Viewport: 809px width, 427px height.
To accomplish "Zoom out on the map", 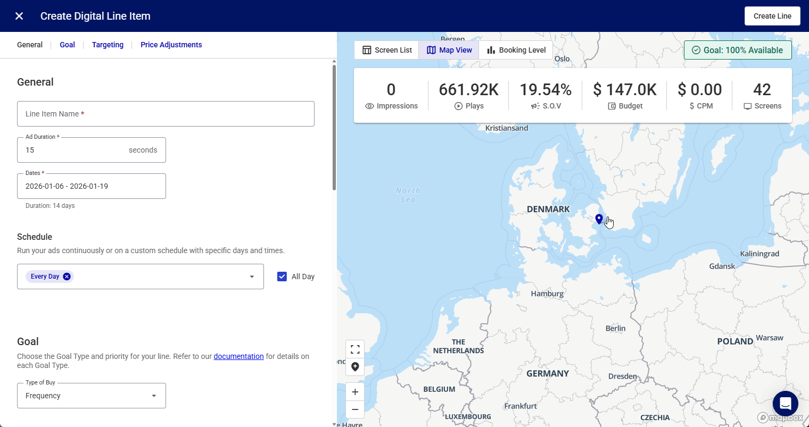I will tap(355, 409).
